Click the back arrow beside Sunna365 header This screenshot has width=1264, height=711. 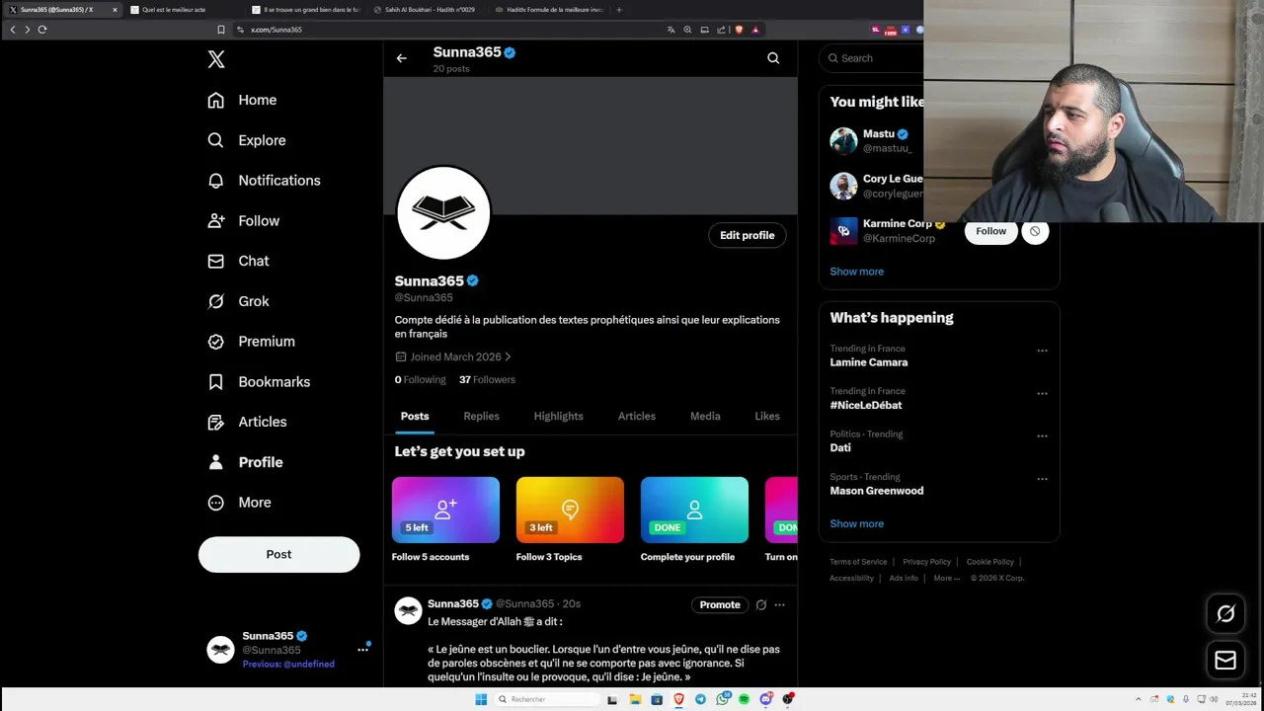pos(401,58)
